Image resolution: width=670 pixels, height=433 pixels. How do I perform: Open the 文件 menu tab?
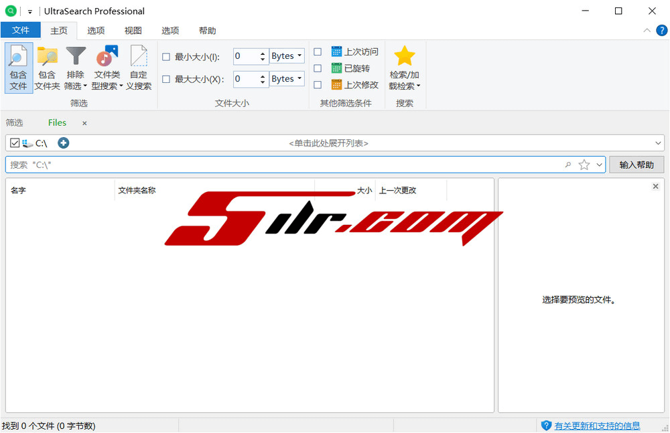click(21, 30)
